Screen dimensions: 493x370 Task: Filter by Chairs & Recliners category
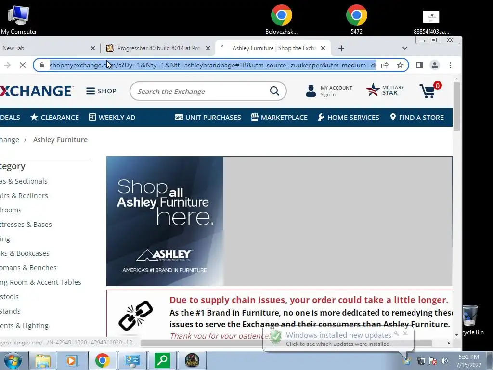pos(24,196)
